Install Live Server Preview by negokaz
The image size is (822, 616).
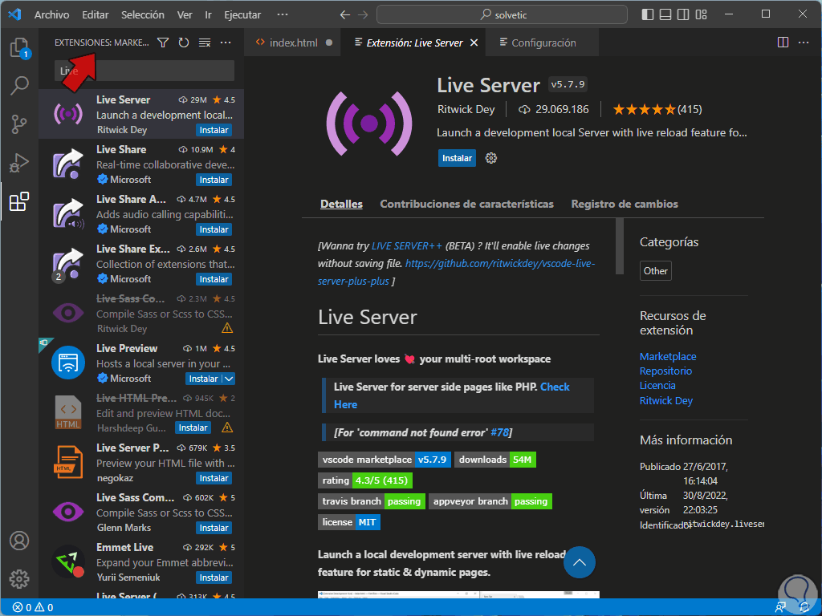tap(214, 478)
